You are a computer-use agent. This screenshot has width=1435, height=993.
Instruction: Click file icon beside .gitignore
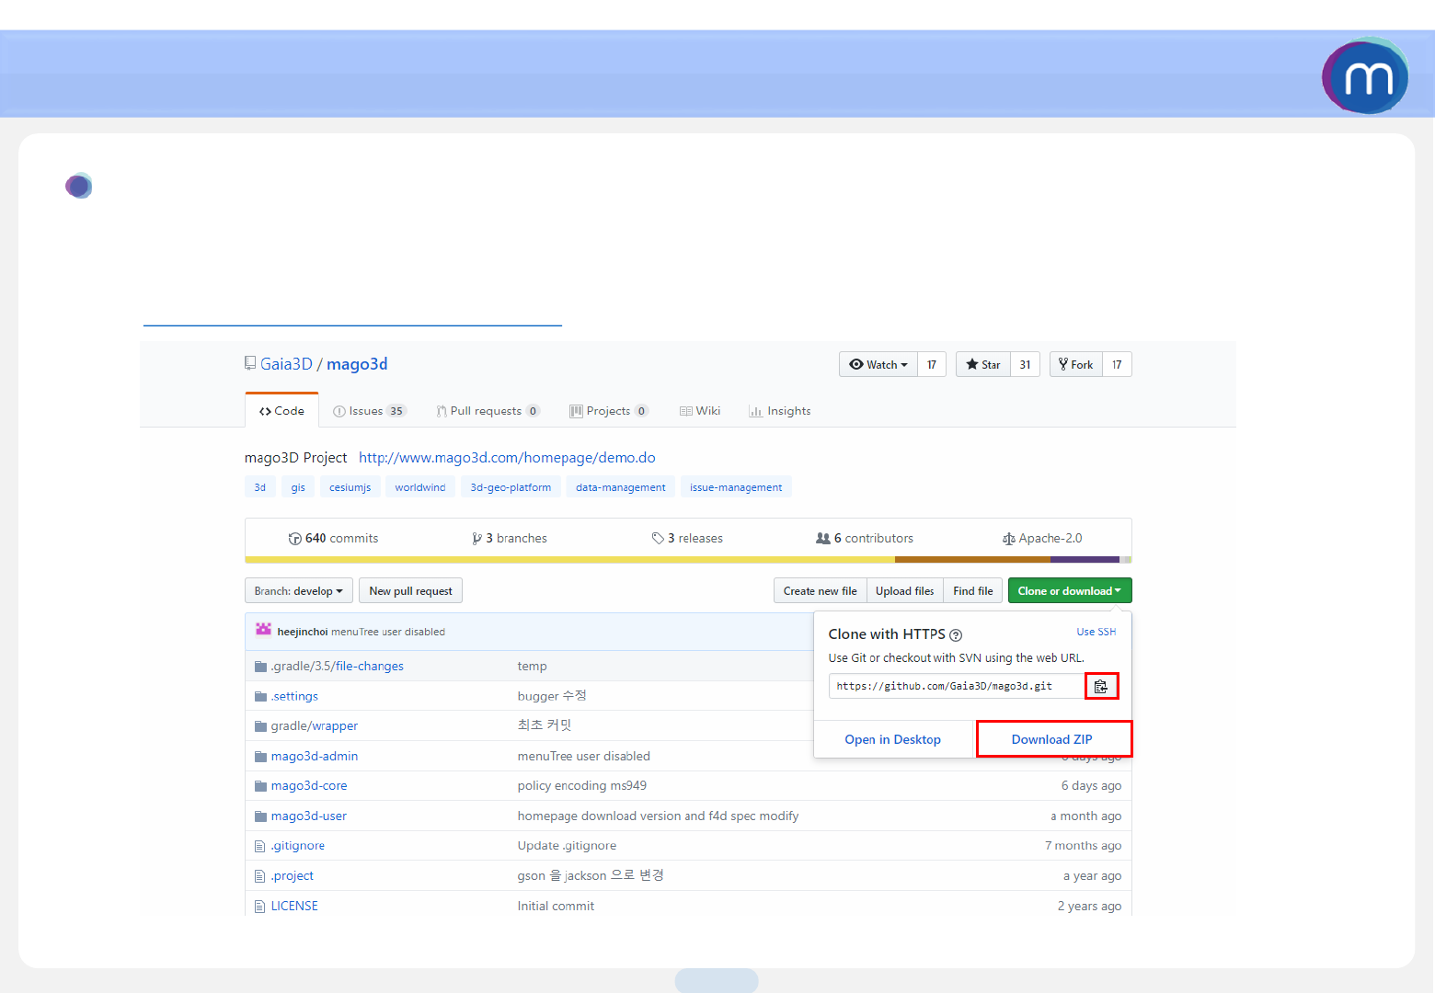pyautogui.click(x=260, y=846)
